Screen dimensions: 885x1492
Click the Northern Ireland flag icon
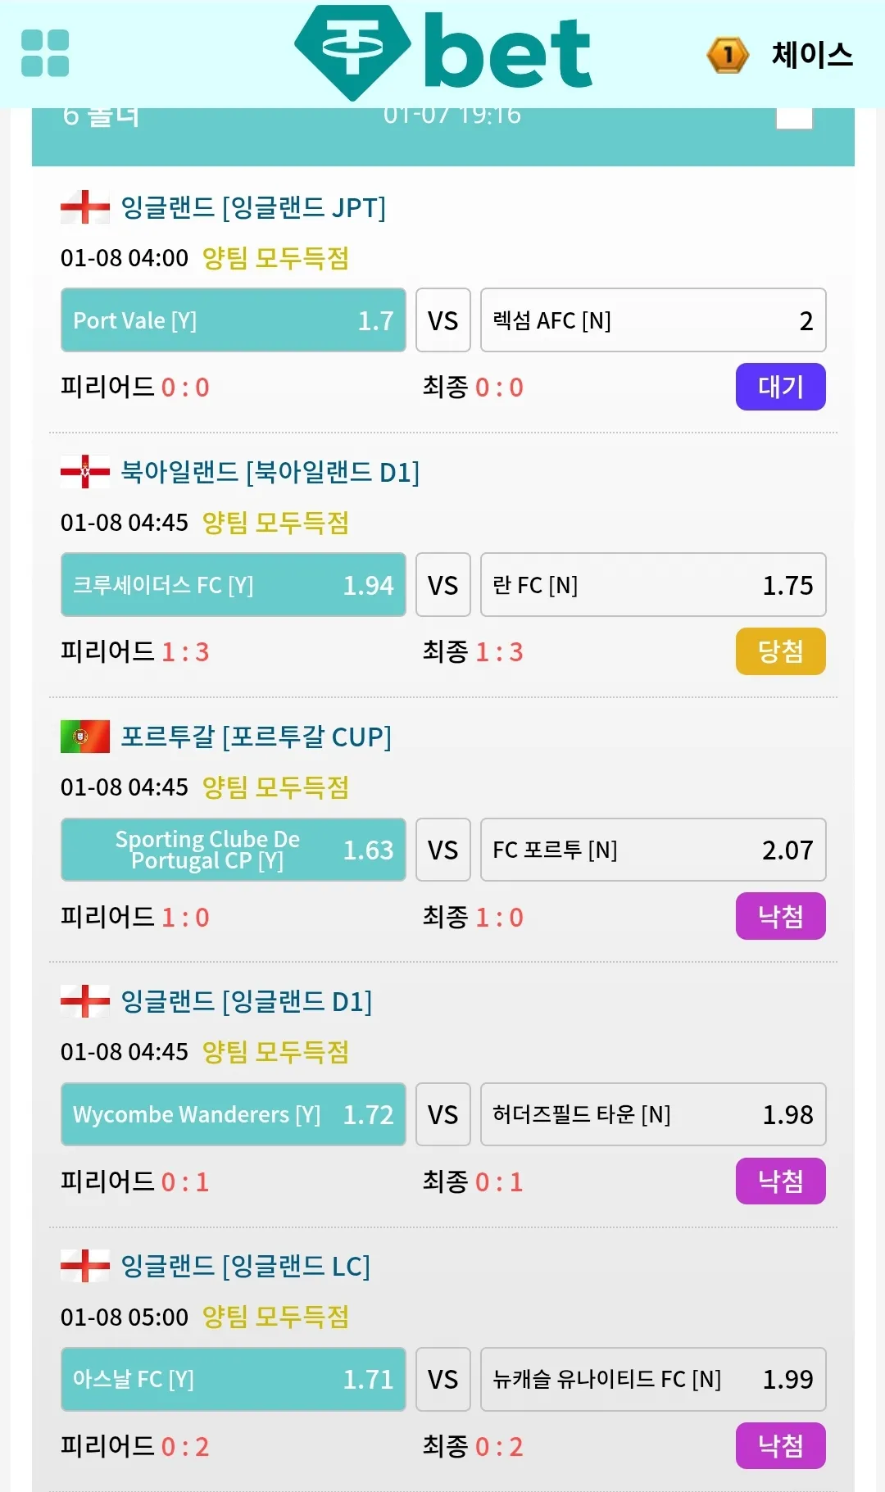pyautogui.click(x=85, y=472)
